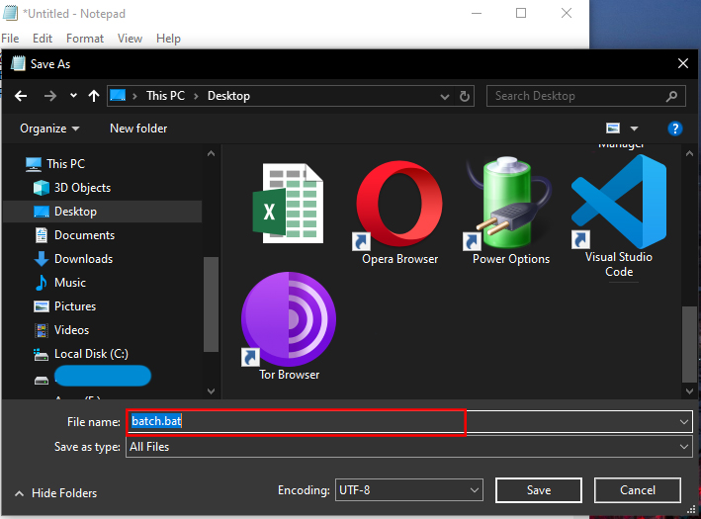
Task: Close the Save As dialog
Action: point(682,63)
